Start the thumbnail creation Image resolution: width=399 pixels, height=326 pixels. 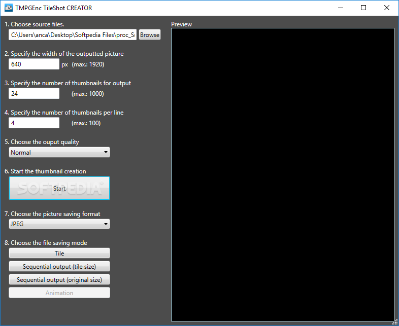click(x=59, y=188)
